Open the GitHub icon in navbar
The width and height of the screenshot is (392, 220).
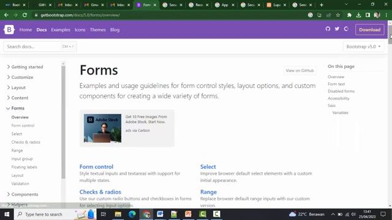(328, 29)
